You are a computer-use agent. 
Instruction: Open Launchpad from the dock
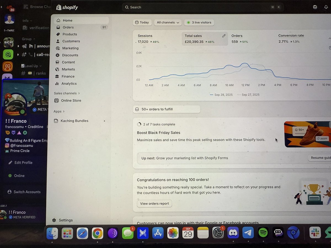pyautogui.click(x=67, y=233)
